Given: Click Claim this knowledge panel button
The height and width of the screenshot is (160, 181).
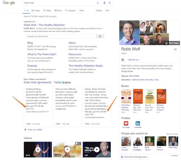Looking at the screenshot, I should pos(134,157).
